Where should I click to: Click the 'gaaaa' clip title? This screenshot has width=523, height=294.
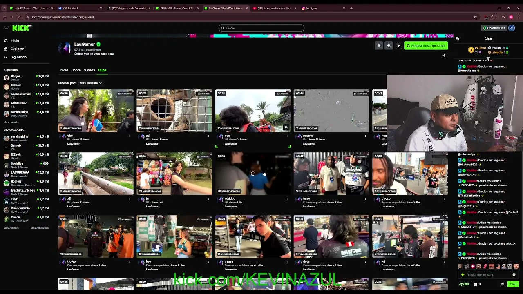(229, 261)
